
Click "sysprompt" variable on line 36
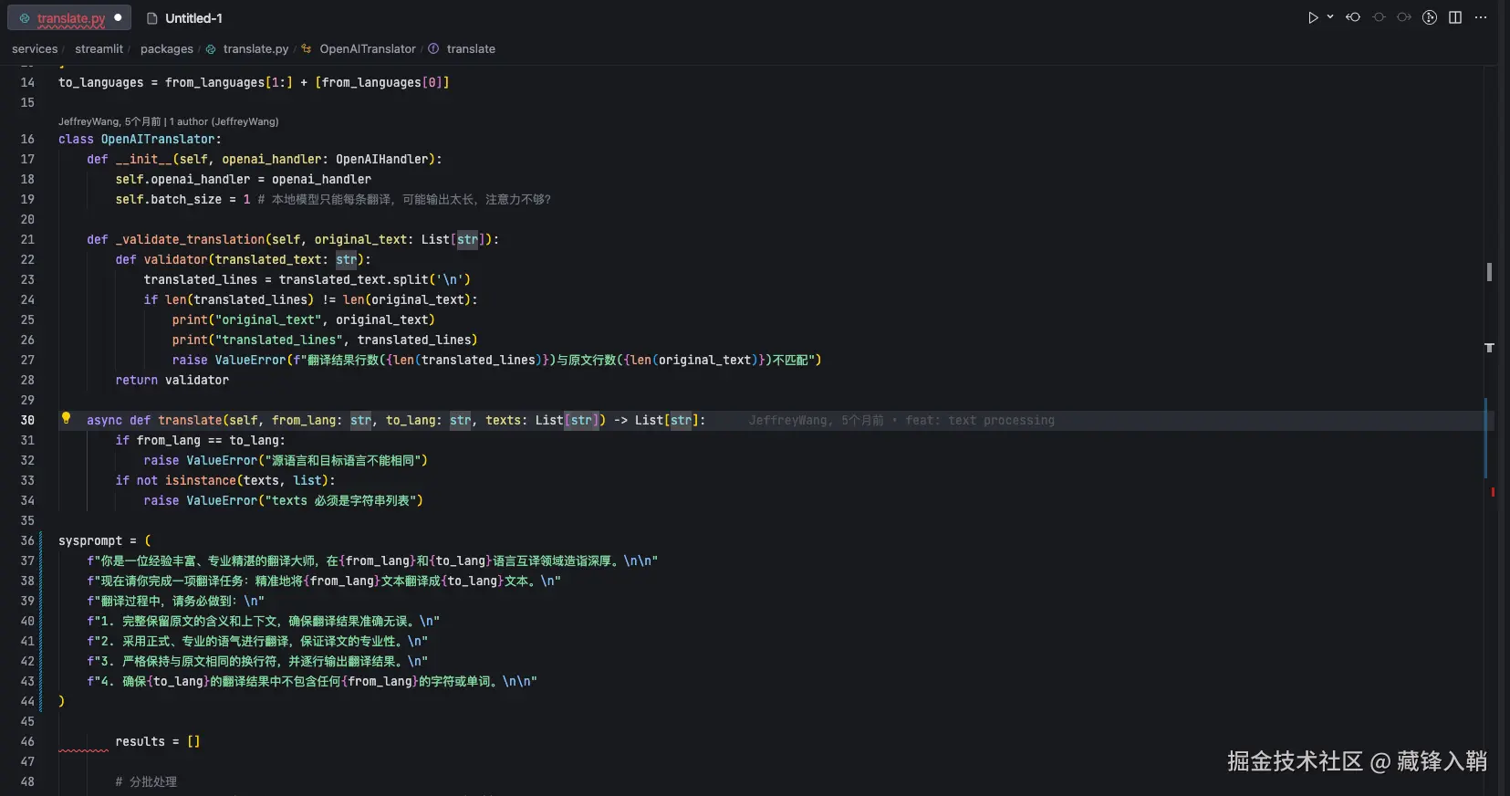click(89, 540)
